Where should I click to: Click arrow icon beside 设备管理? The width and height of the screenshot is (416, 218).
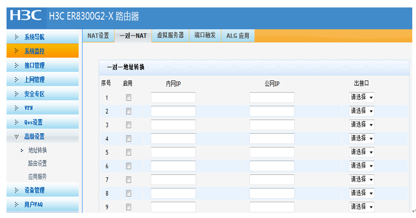tap(17, 190)
